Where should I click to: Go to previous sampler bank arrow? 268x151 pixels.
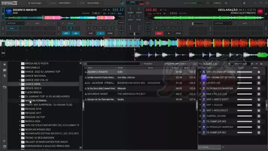click(229, 64)
